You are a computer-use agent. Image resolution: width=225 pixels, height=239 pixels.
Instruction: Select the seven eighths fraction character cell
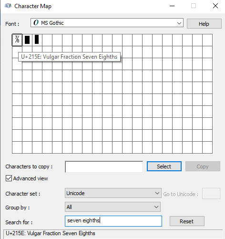(x=17, y=40)
